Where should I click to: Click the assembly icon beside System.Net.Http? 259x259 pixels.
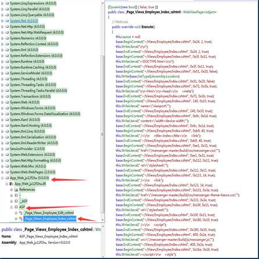pyautogui.click(x=7, y=27)
